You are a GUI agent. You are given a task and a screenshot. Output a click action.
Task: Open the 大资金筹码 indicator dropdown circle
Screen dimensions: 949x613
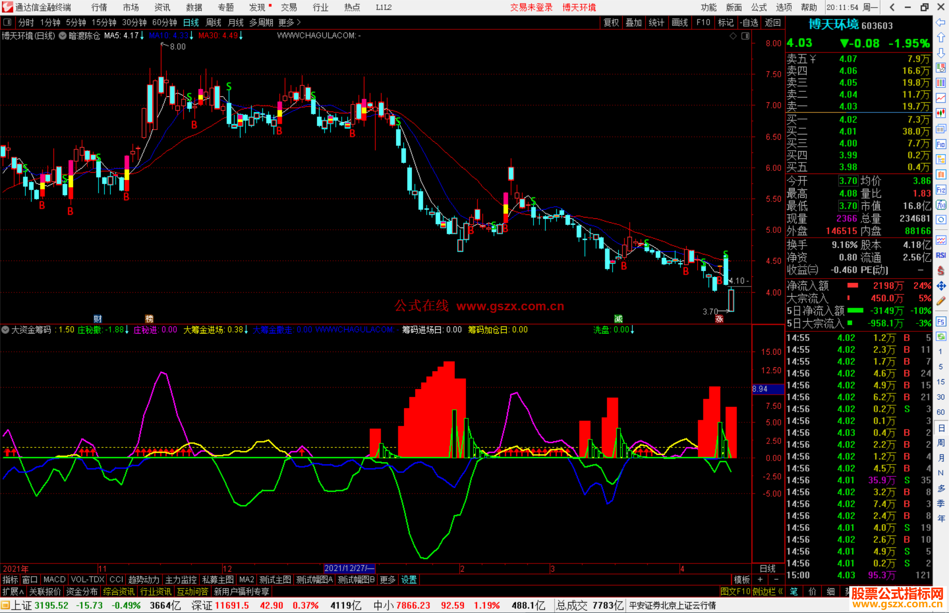click(x=5, y=330)
